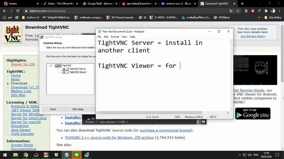
Task: Open TightVNC C++ source code ZIP link
Action: coord(109,137)
